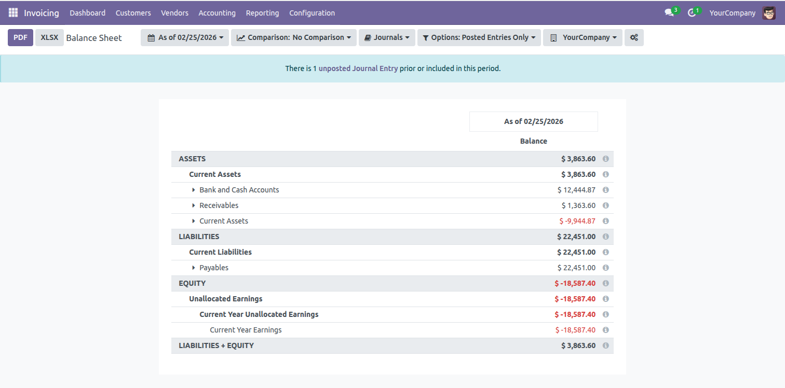Click the book icon on the Journals filter

click(x=369, y=37)
